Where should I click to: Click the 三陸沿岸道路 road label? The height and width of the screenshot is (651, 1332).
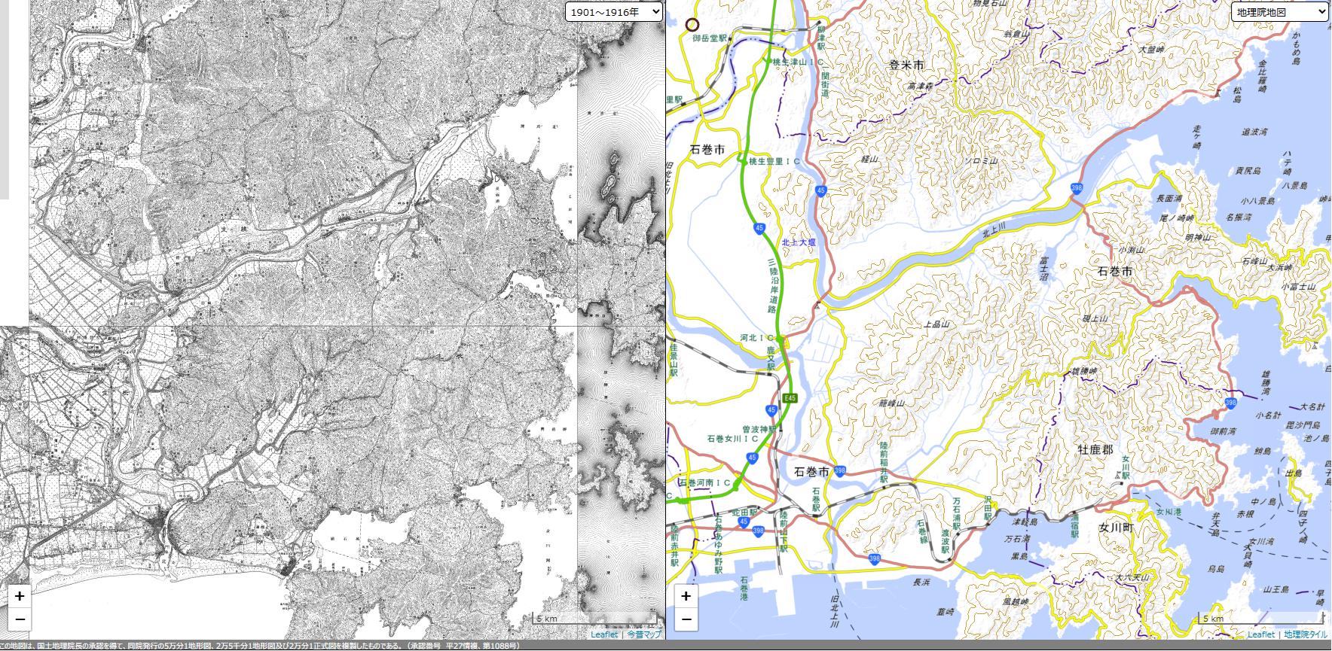tap(772, 286)
